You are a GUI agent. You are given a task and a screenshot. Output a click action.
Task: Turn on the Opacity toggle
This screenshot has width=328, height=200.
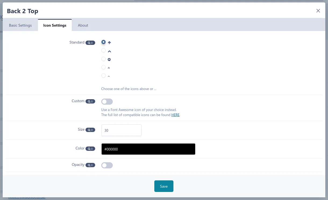tap(107, 165)
